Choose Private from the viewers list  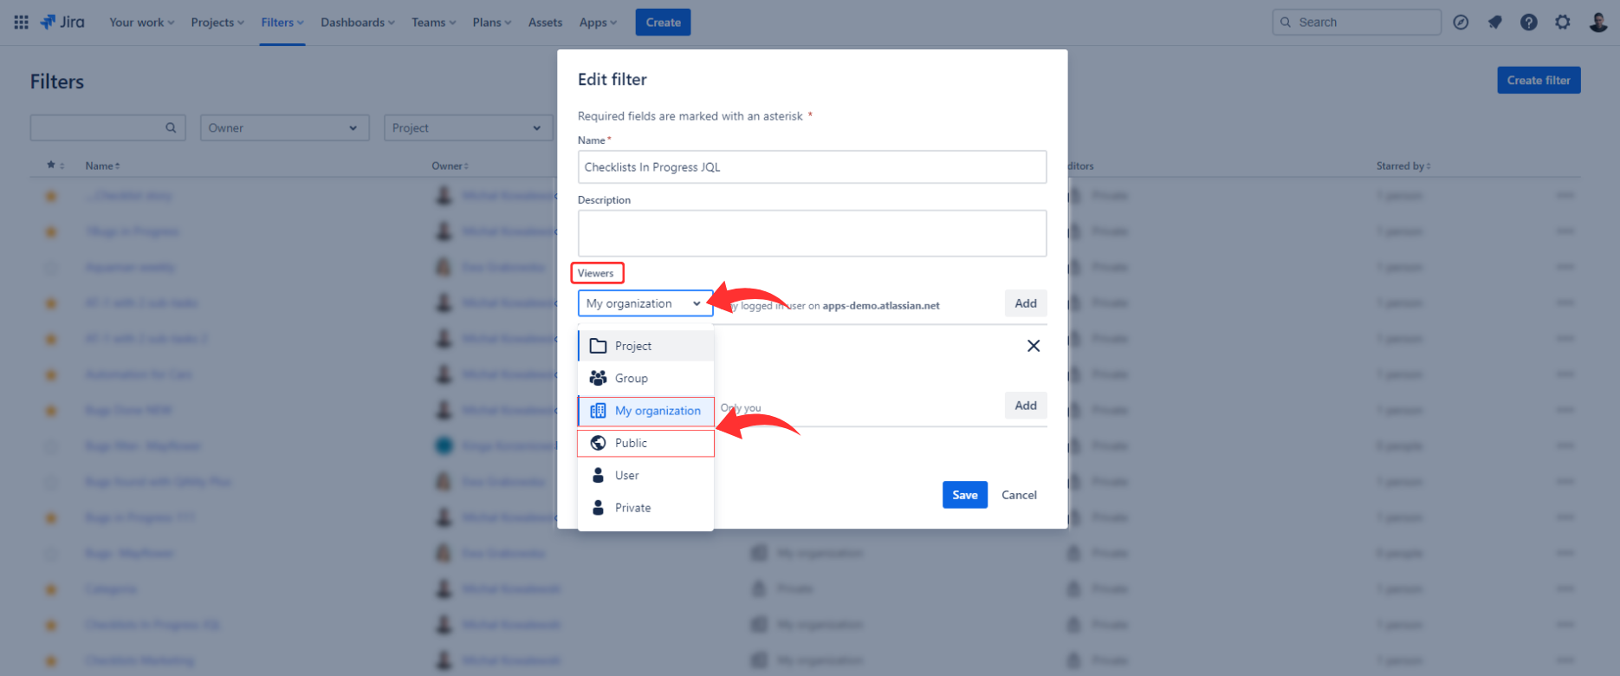(645, 508)
